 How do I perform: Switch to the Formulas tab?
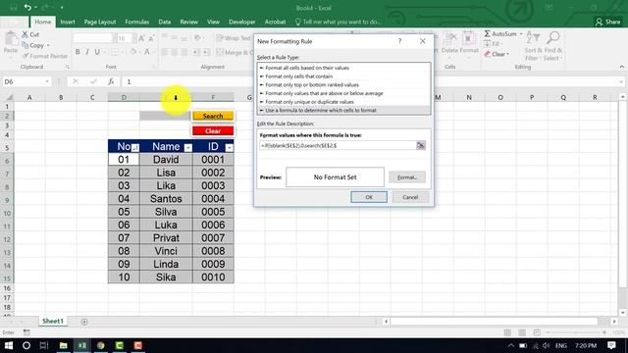click(x=137, y=22)
